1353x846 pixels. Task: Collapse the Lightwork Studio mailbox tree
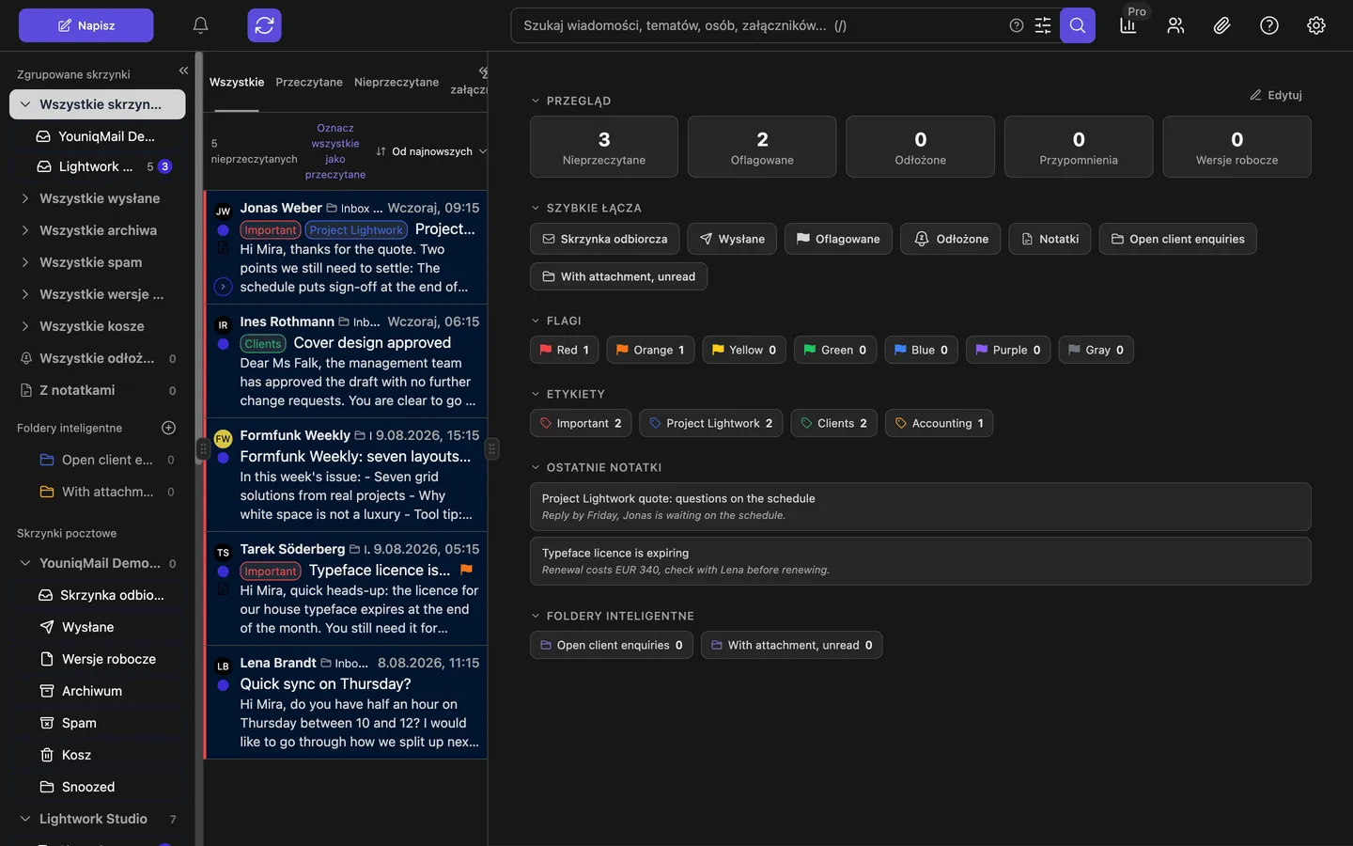pyautogui.click(x=25, y=819)
